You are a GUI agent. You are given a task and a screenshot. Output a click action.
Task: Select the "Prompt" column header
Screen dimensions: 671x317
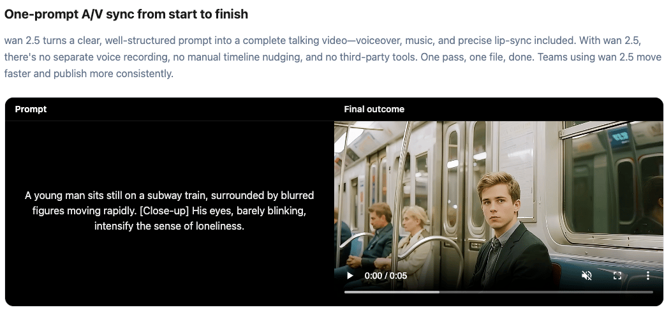click(31, 109)
